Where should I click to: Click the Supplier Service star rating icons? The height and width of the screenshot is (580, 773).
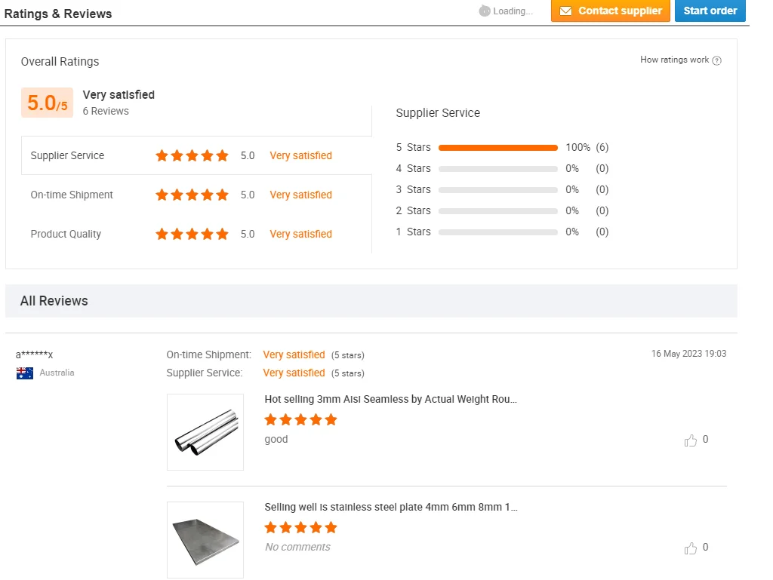pyautogui.click(x=192, y=156)
